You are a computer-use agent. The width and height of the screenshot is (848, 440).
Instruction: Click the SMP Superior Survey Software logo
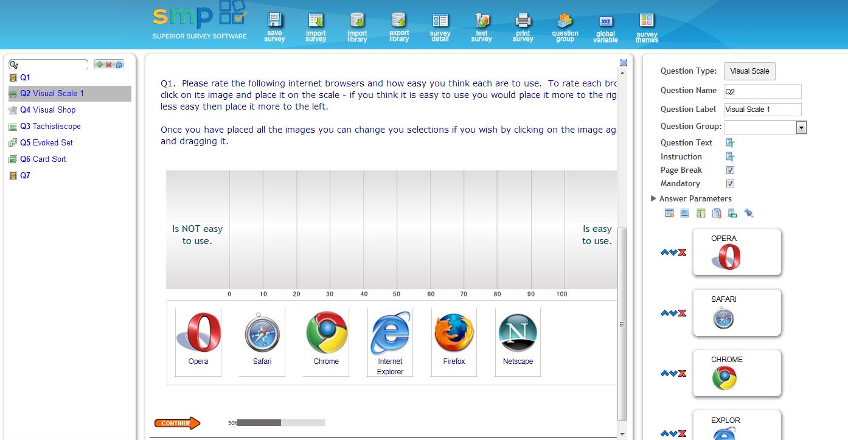(x=200, y=21)
